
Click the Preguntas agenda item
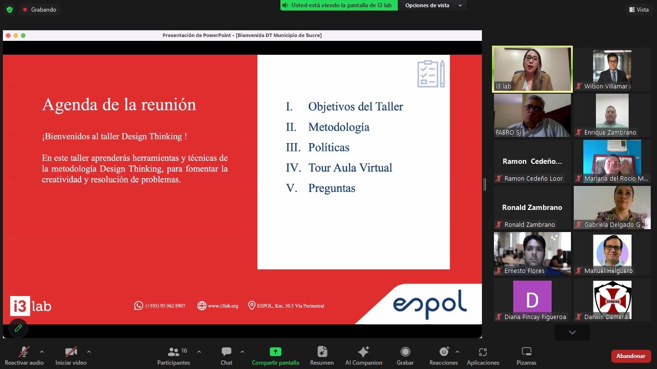(332, 188)
